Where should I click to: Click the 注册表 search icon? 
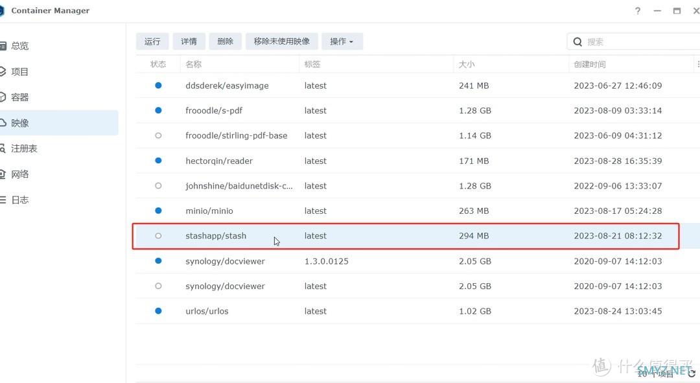click(3, 148)
